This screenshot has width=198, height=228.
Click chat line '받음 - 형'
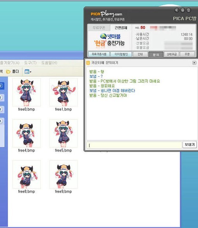97,71
